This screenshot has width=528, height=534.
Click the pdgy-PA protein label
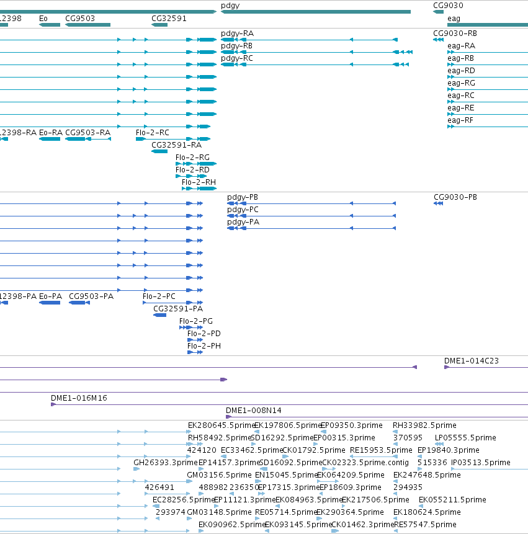[243, 222]
